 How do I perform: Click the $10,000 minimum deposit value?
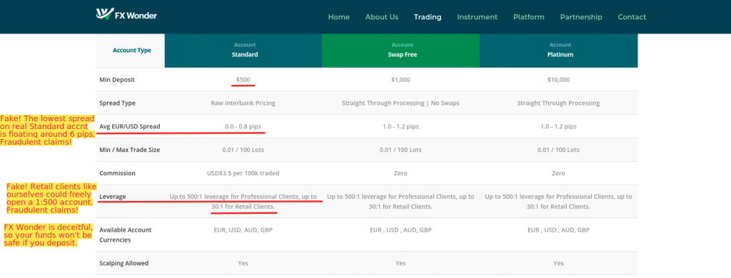pos(558,80)
